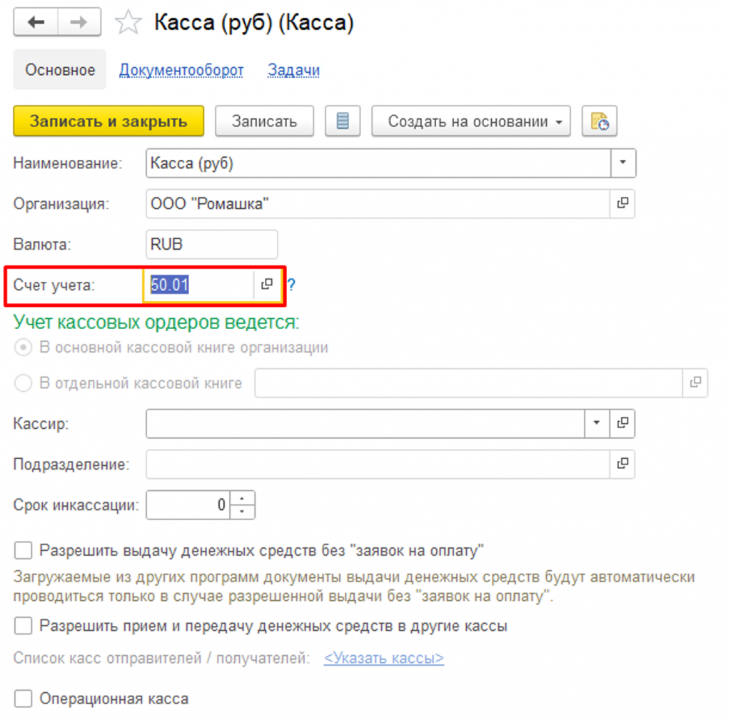
Task: Select В основной кассовой книге организации
Action: pyautogui.click(x=24, y=348)
